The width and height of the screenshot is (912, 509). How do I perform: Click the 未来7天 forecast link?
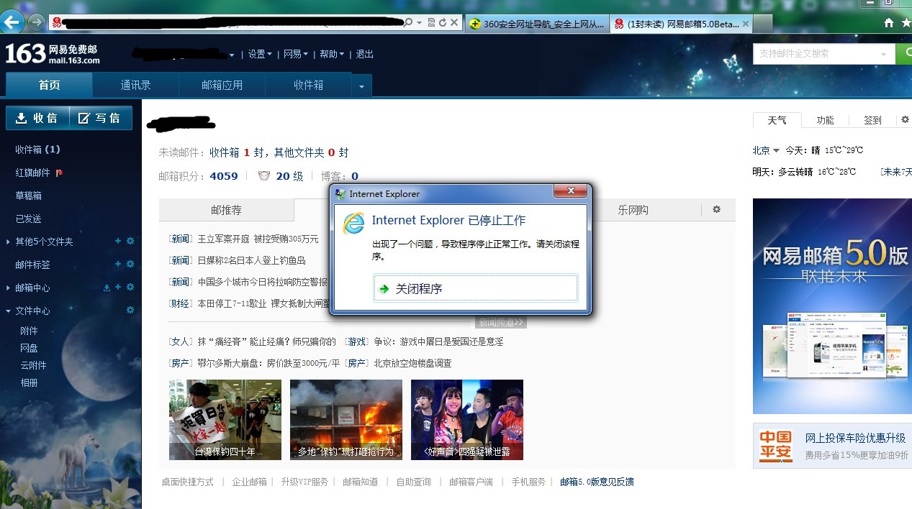coord(896,172)
